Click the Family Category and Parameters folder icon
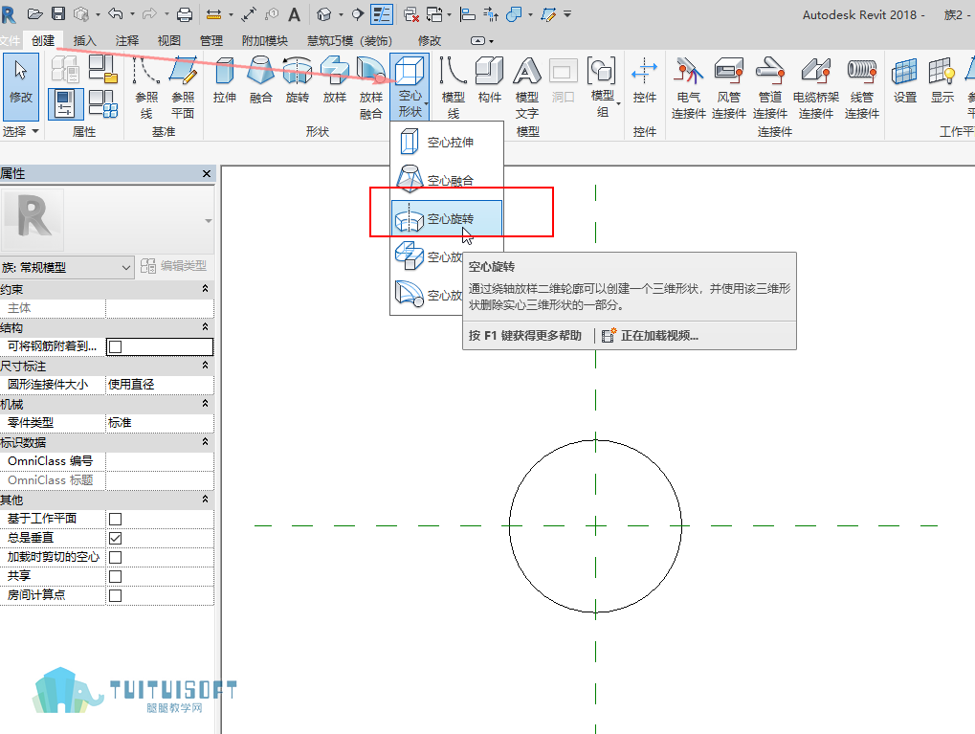 point(102,69)
